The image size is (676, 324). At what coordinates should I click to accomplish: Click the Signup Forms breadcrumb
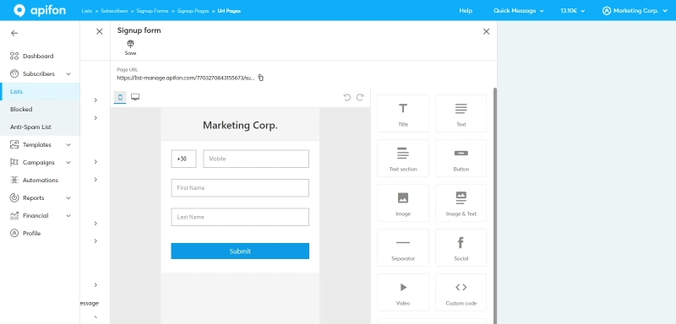coord(152,11)
